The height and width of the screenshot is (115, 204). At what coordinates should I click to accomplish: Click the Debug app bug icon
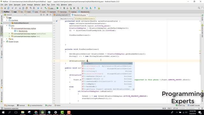[x=64, y=8]
